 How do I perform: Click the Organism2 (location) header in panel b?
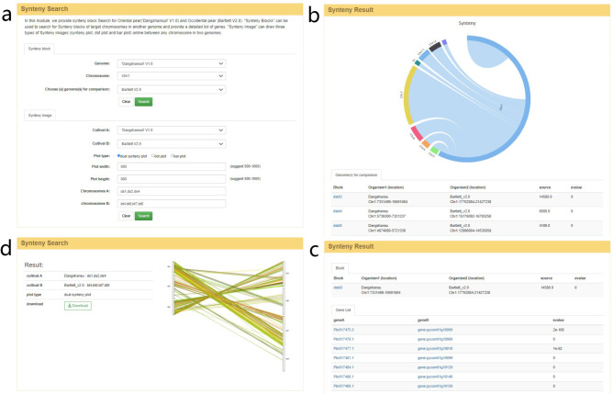coord(467,187)
